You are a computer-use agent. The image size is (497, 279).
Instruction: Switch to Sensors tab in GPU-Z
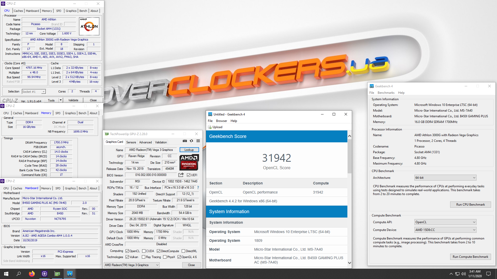click(131, 142)
